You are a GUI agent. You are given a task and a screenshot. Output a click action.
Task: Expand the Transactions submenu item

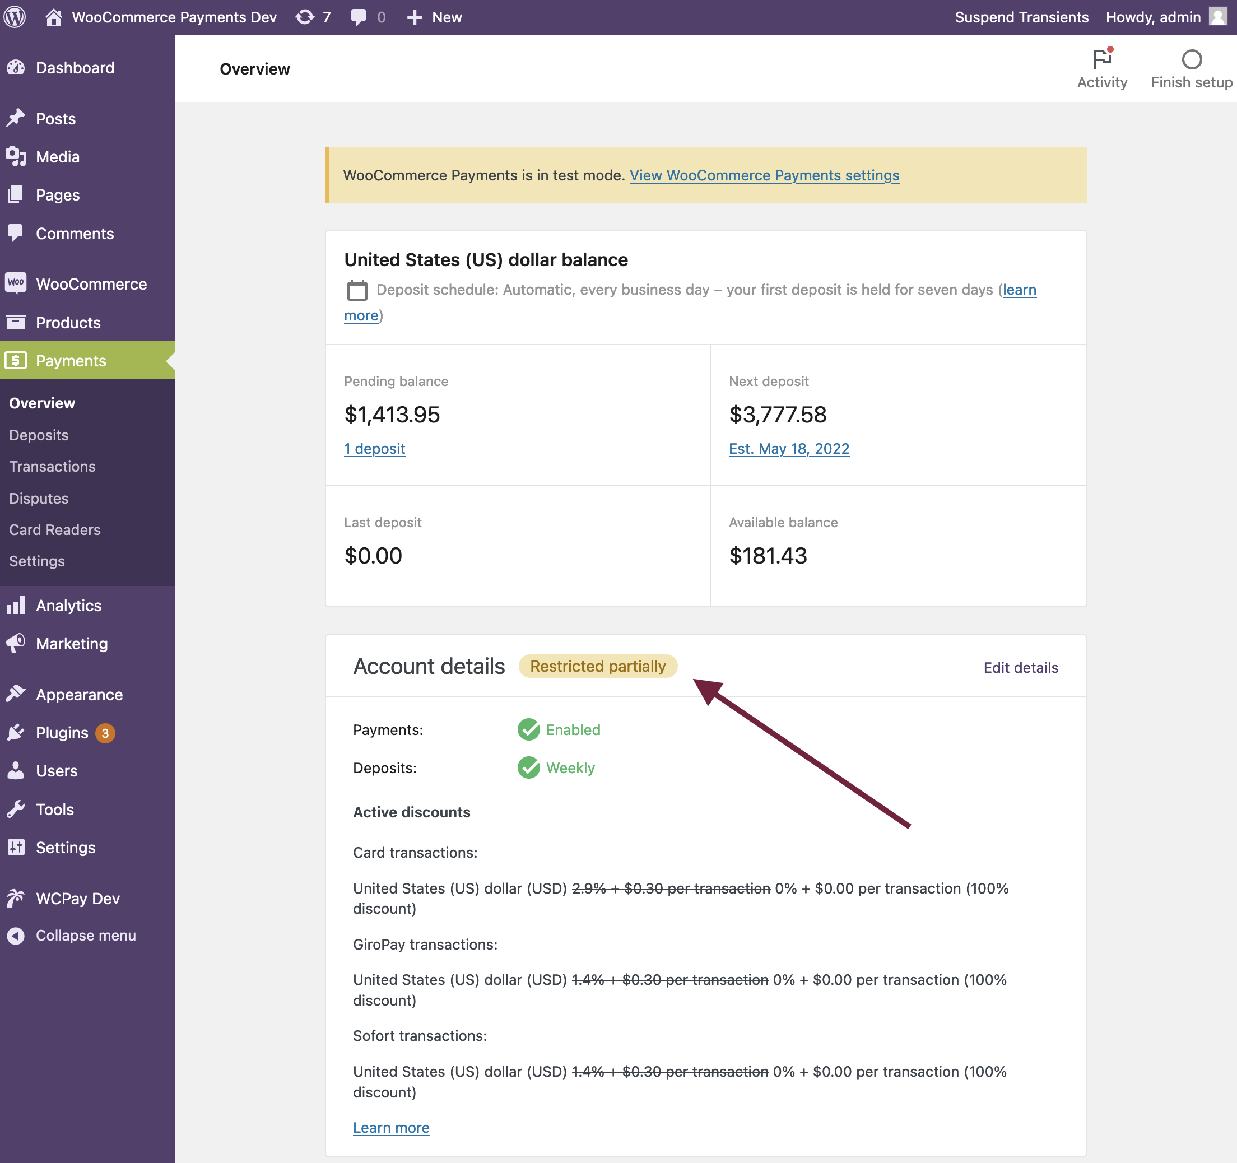[x=52, y=467]
